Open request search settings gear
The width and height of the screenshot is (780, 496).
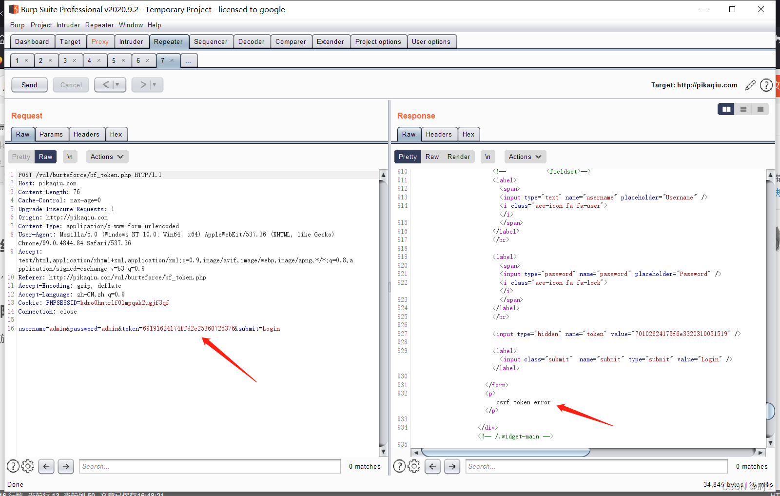(28, 466)
